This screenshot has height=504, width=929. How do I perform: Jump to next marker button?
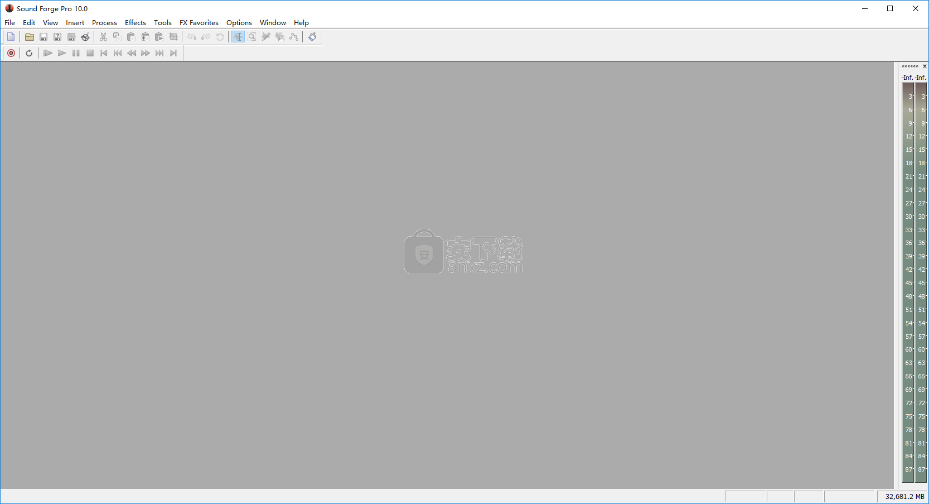point(159,53)
